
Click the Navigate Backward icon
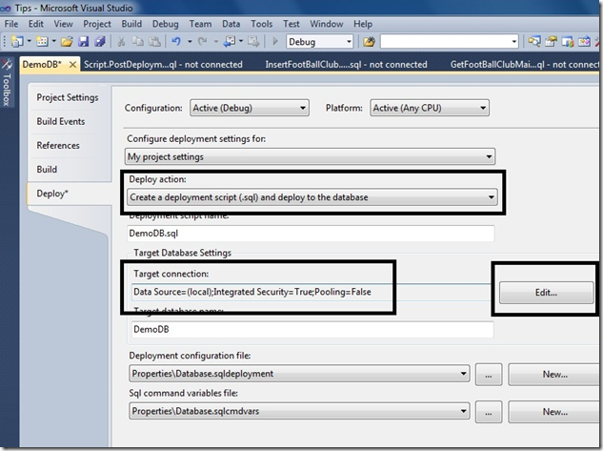tap(230, 41)
